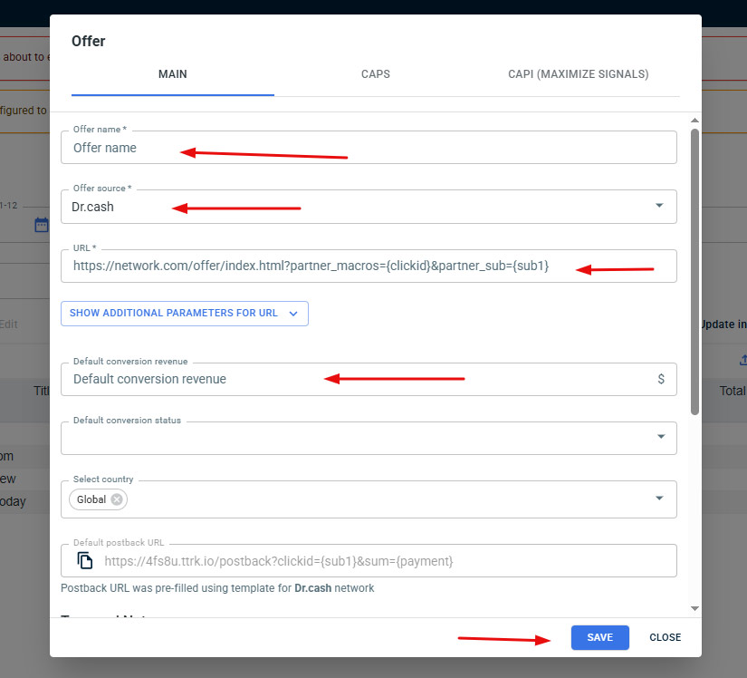Click the Default postback URL field
Viewport: 747px width, 678px height.
click(x=369, y=561)
